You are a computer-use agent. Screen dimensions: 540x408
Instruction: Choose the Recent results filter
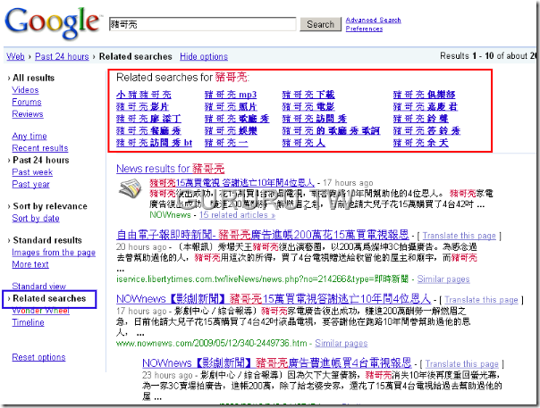point(40,148)
